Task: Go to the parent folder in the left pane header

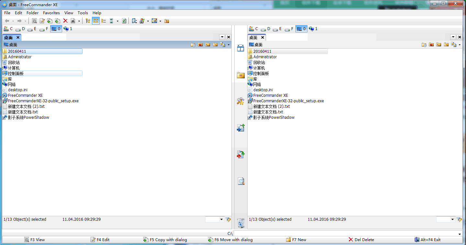Action: tap(208, 45)
